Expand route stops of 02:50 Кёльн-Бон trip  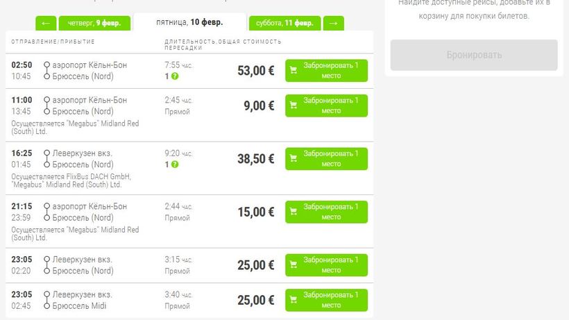tap(46, 70)
